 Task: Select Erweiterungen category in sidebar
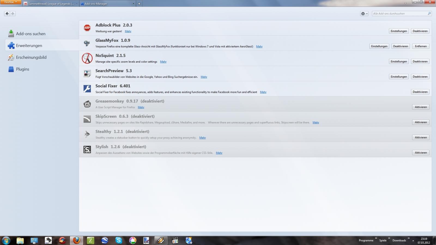[x=42, y=45]
